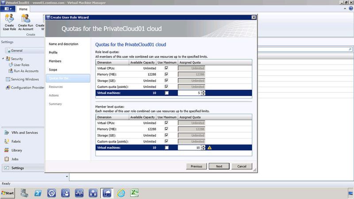Image resolution: width=354 pixels, height=199 pixels.
Task: Launch Excel from the taskbar
Action: [x=135, y=193]
